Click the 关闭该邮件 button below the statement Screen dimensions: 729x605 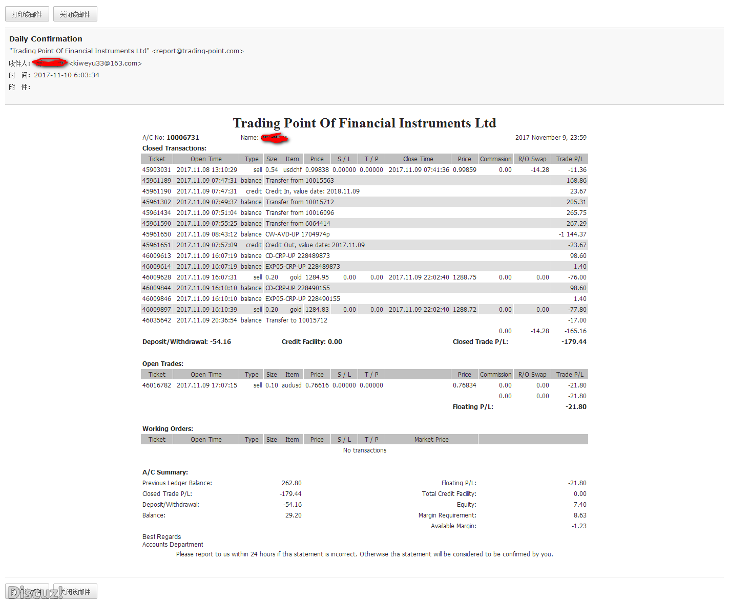(x=75, y=591)
